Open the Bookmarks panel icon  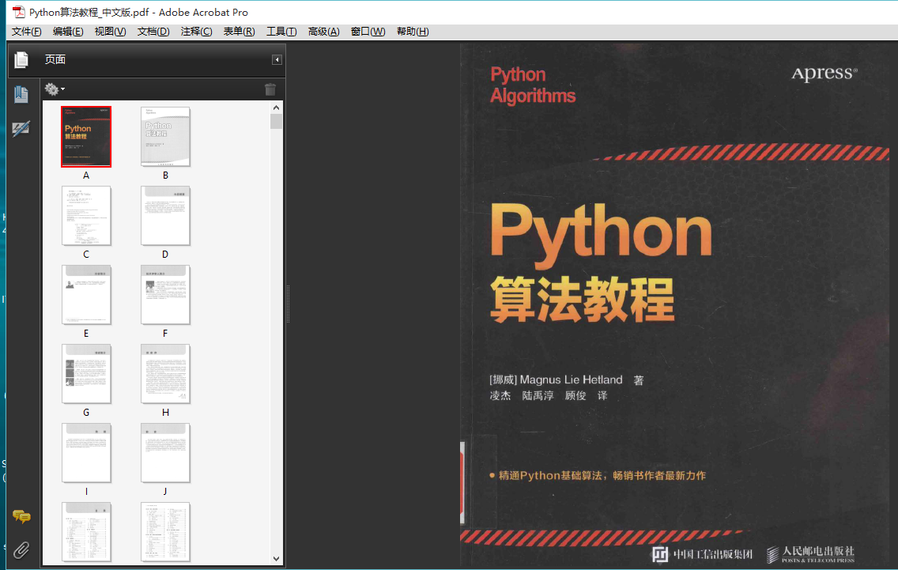tap(21, 94)
